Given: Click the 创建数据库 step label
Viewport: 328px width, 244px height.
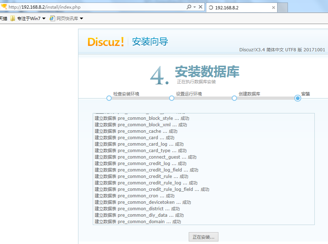Looking at the screenshot, I should pos(249,94).
